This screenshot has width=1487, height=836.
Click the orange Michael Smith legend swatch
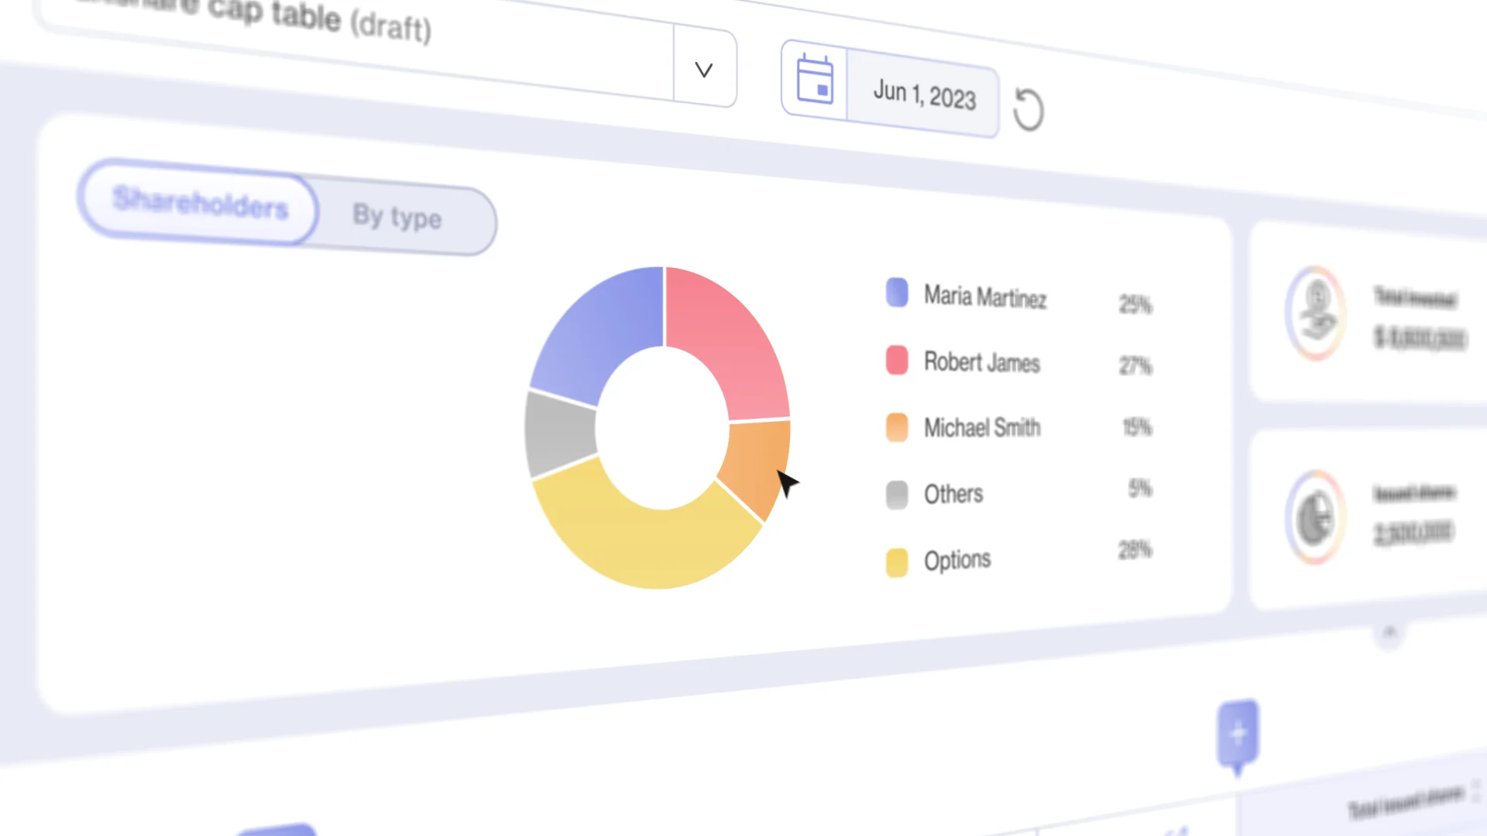click(897, 427)
